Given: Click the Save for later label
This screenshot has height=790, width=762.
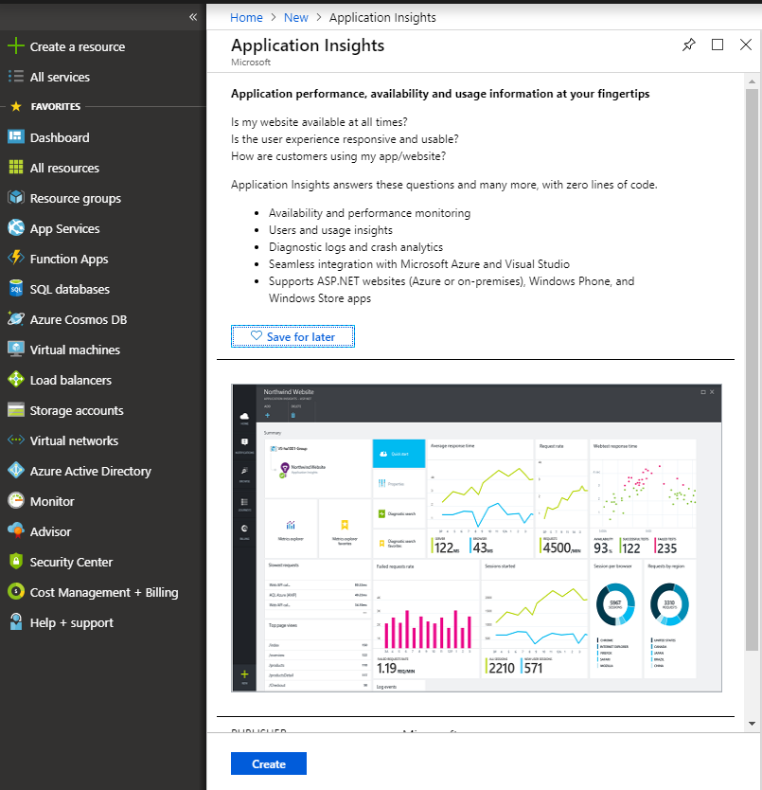Looking at the screenshot, I should 301,336.
